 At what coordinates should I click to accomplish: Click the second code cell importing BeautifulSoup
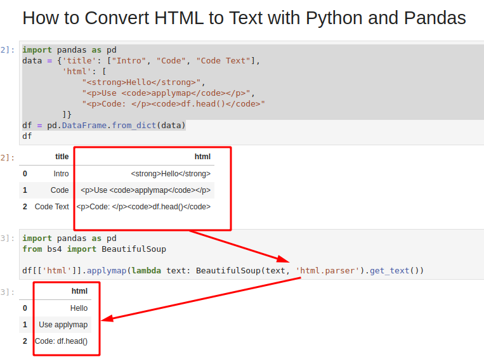[252, 254]
